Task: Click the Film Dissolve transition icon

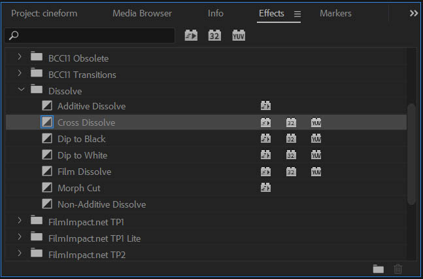Action: (x=47, y=172)
